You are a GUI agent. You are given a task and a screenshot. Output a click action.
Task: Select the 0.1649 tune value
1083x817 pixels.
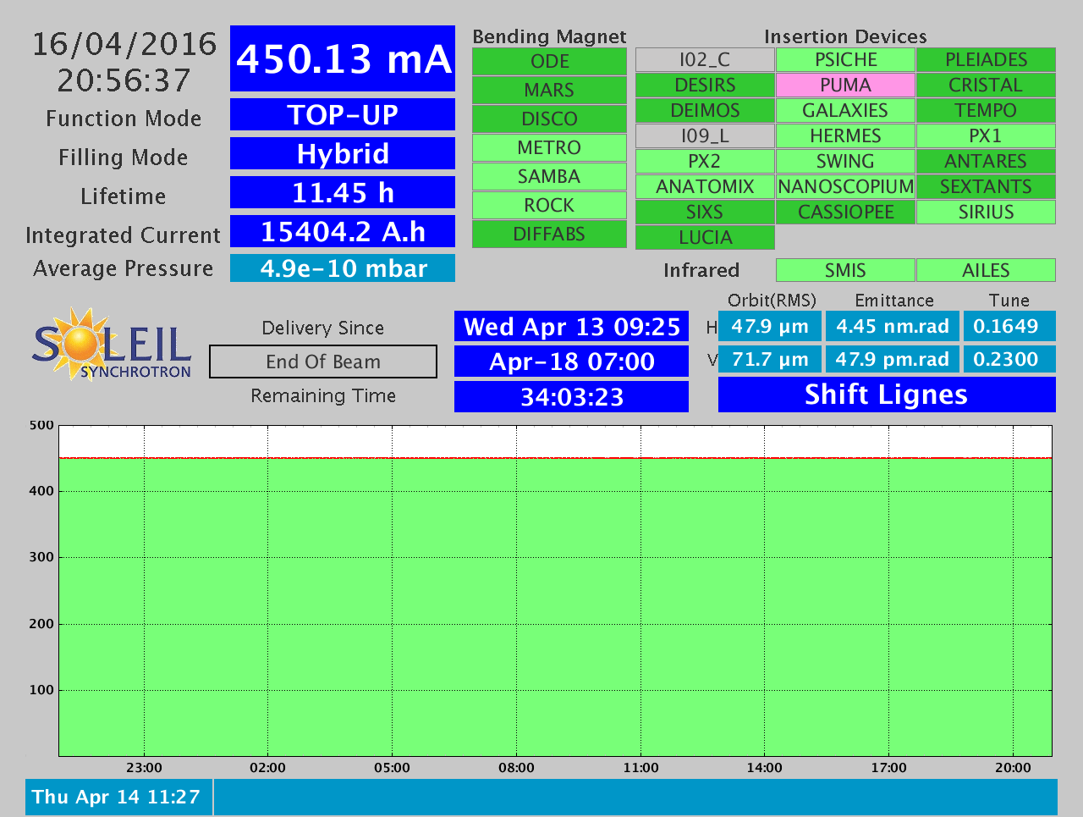coord(1009,326)
